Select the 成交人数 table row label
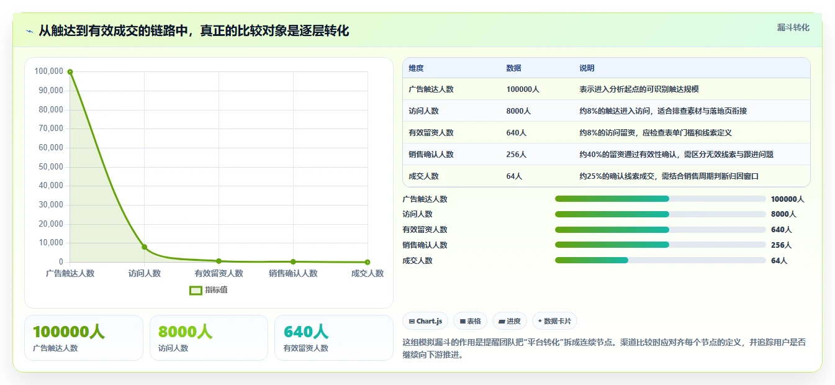 423,176
